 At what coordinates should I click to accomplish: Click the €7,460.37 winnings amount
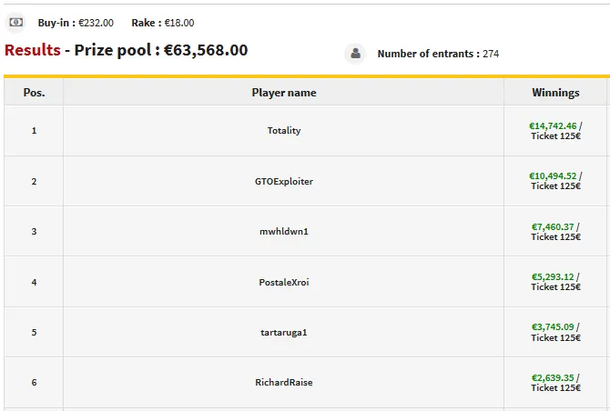coord(553,227)
